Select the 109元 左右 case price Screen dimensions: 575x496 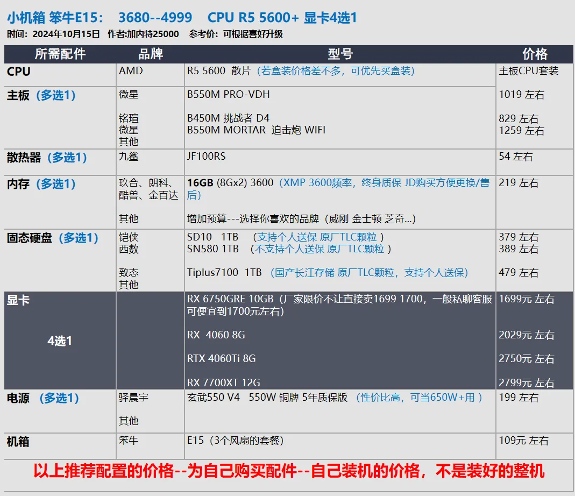point(524,440)
